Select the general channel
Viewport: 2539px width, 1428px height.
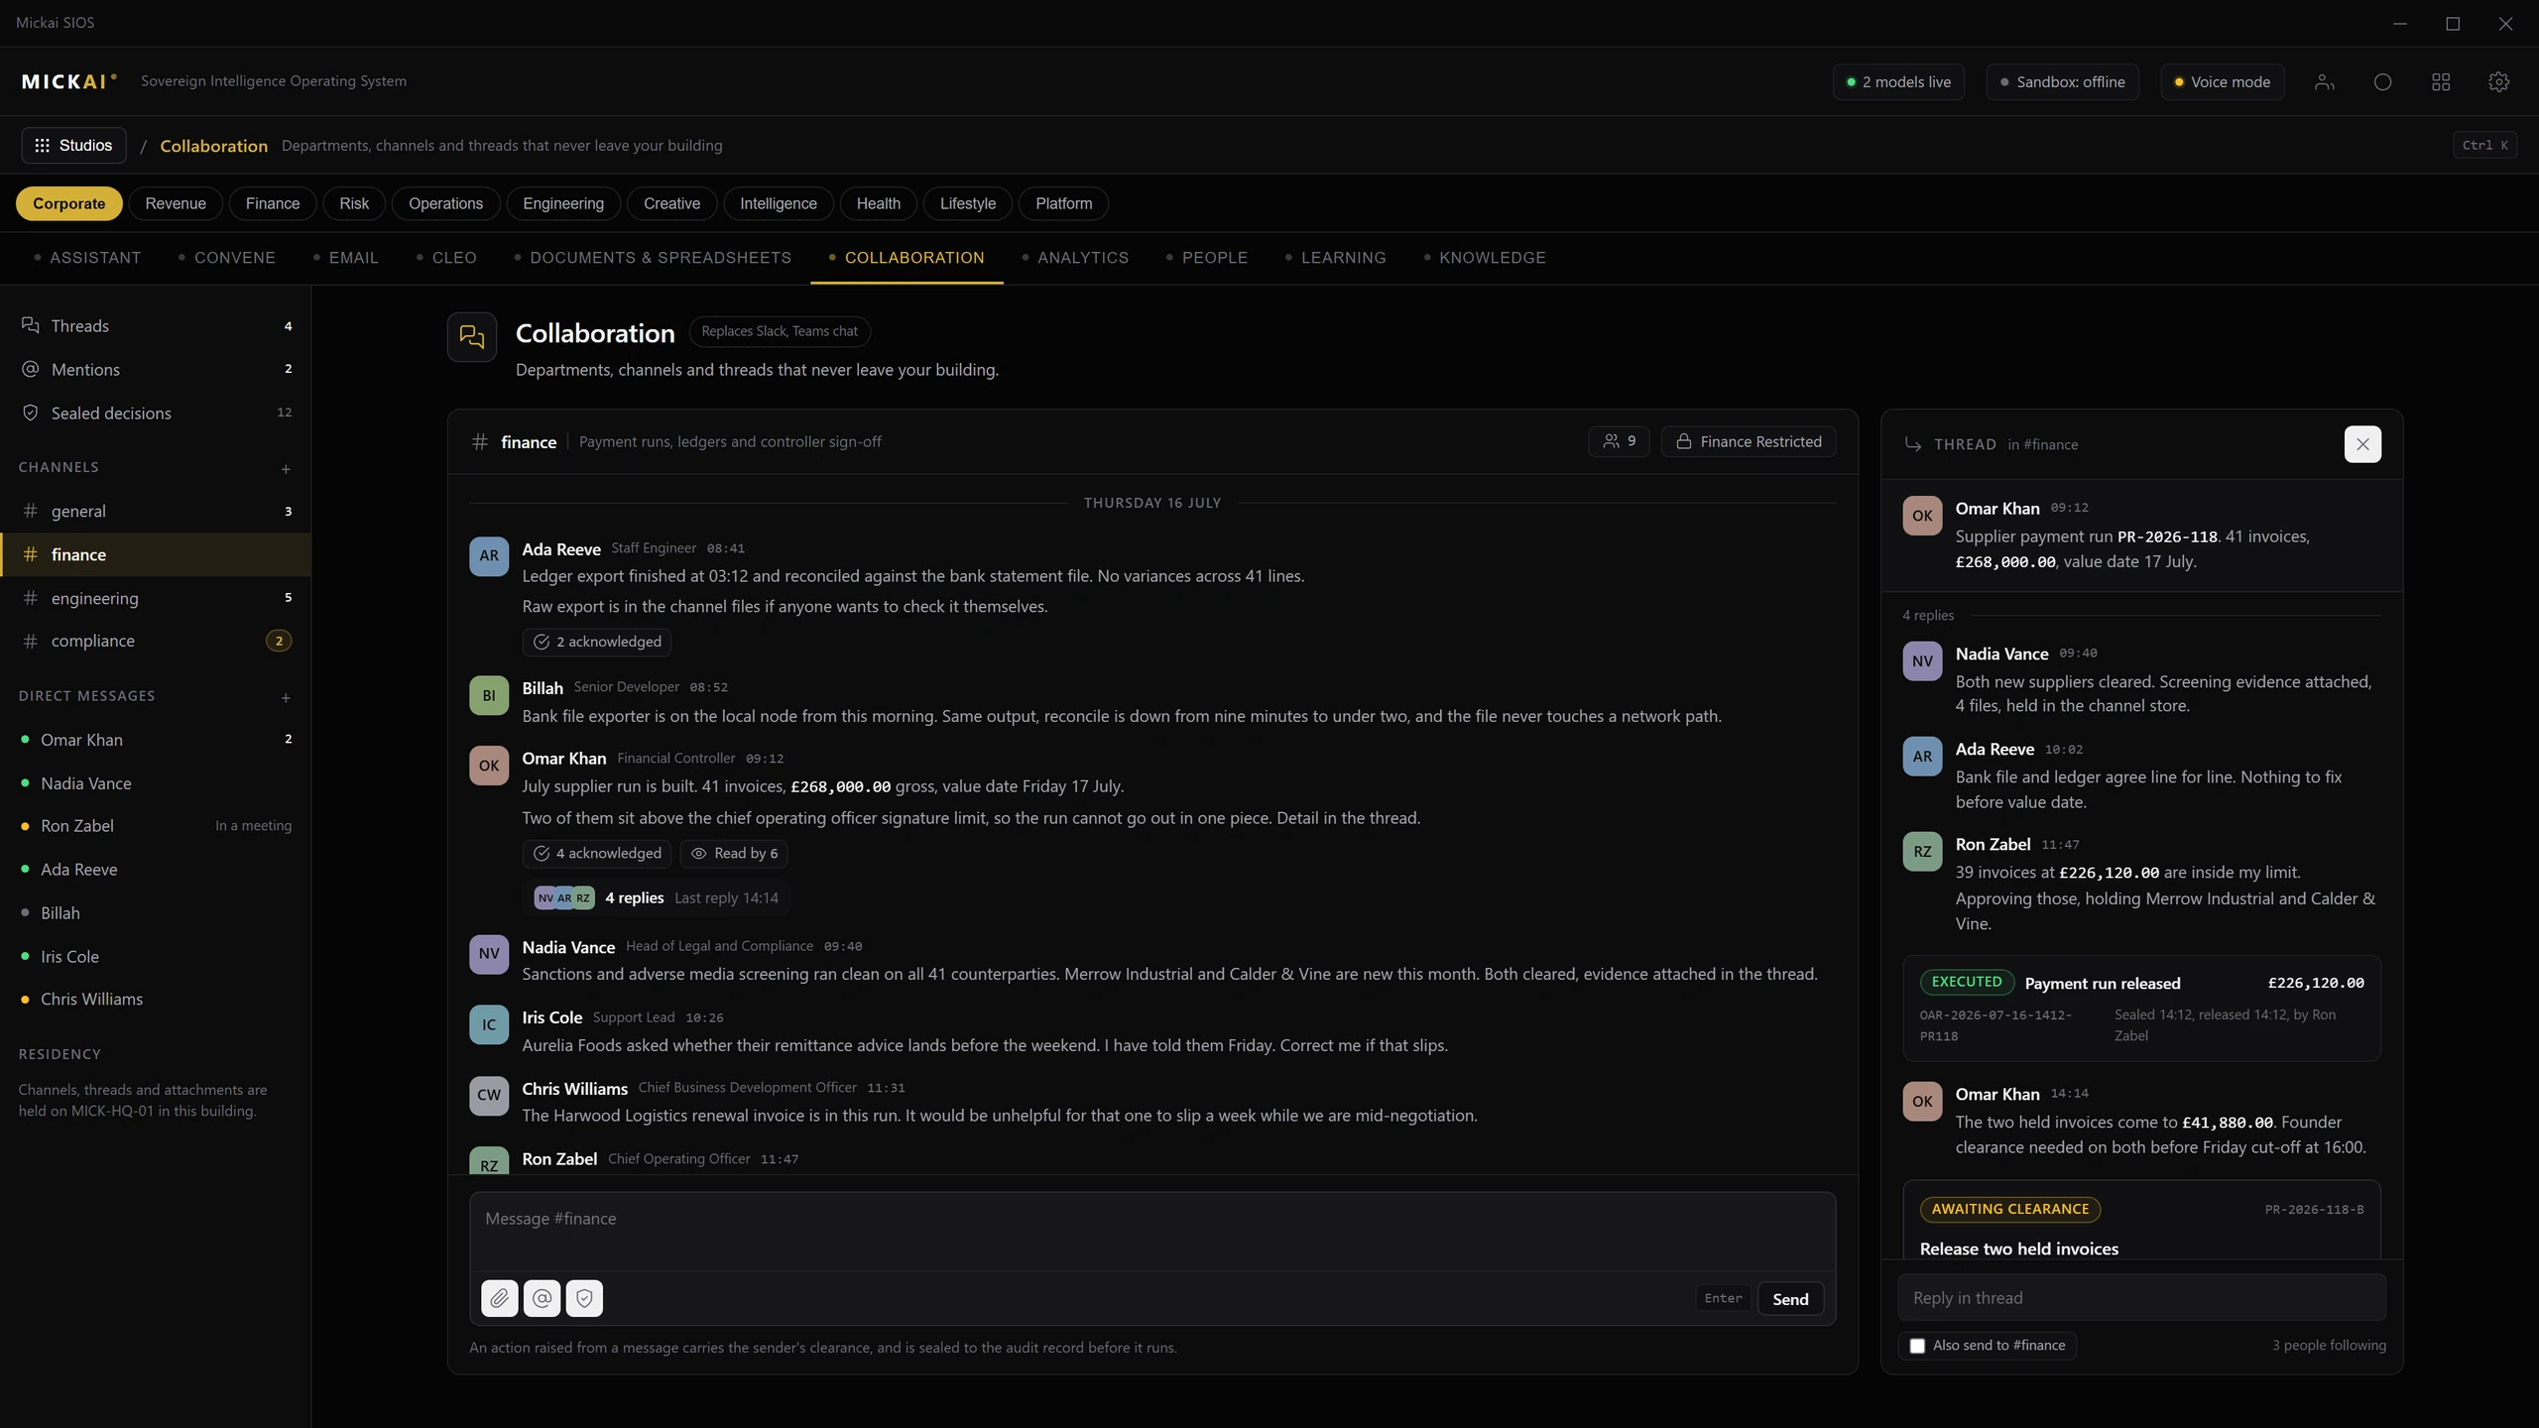point(156,512)
